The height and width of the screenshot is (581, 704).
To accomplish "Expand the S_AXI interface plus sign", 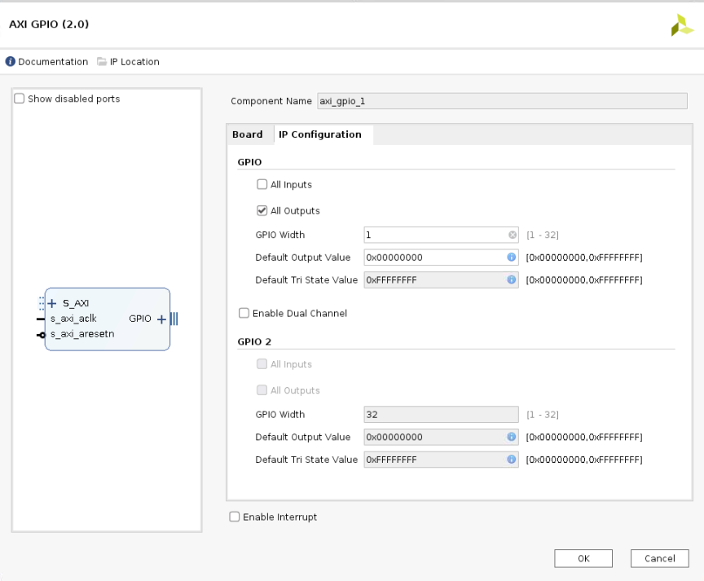I will 52,303.
